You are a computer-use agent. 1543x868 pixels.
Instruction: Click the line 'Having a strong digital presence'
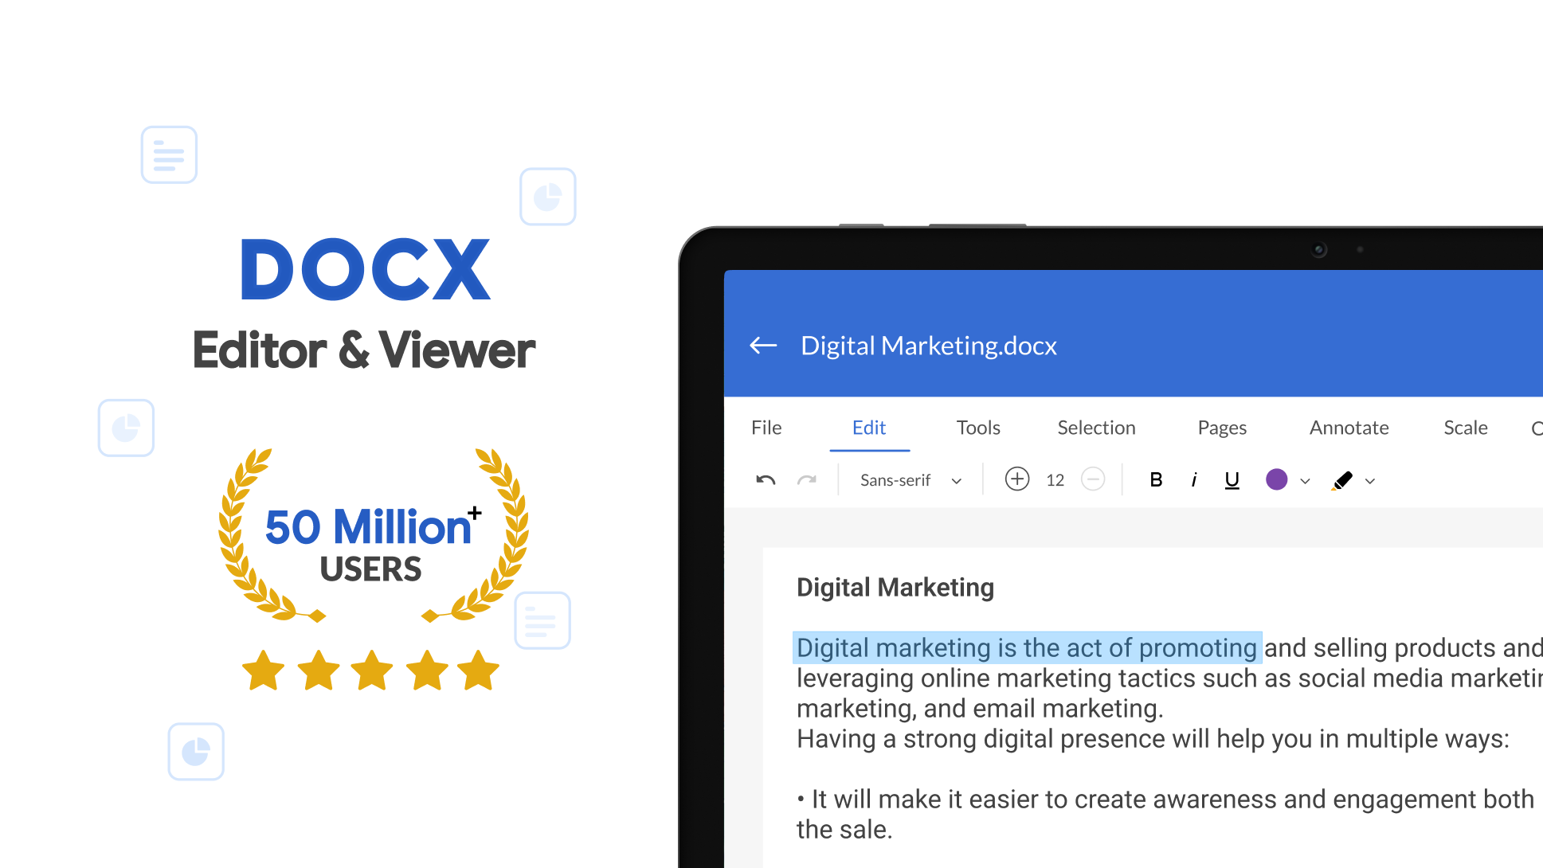(x=1153, y=739)
